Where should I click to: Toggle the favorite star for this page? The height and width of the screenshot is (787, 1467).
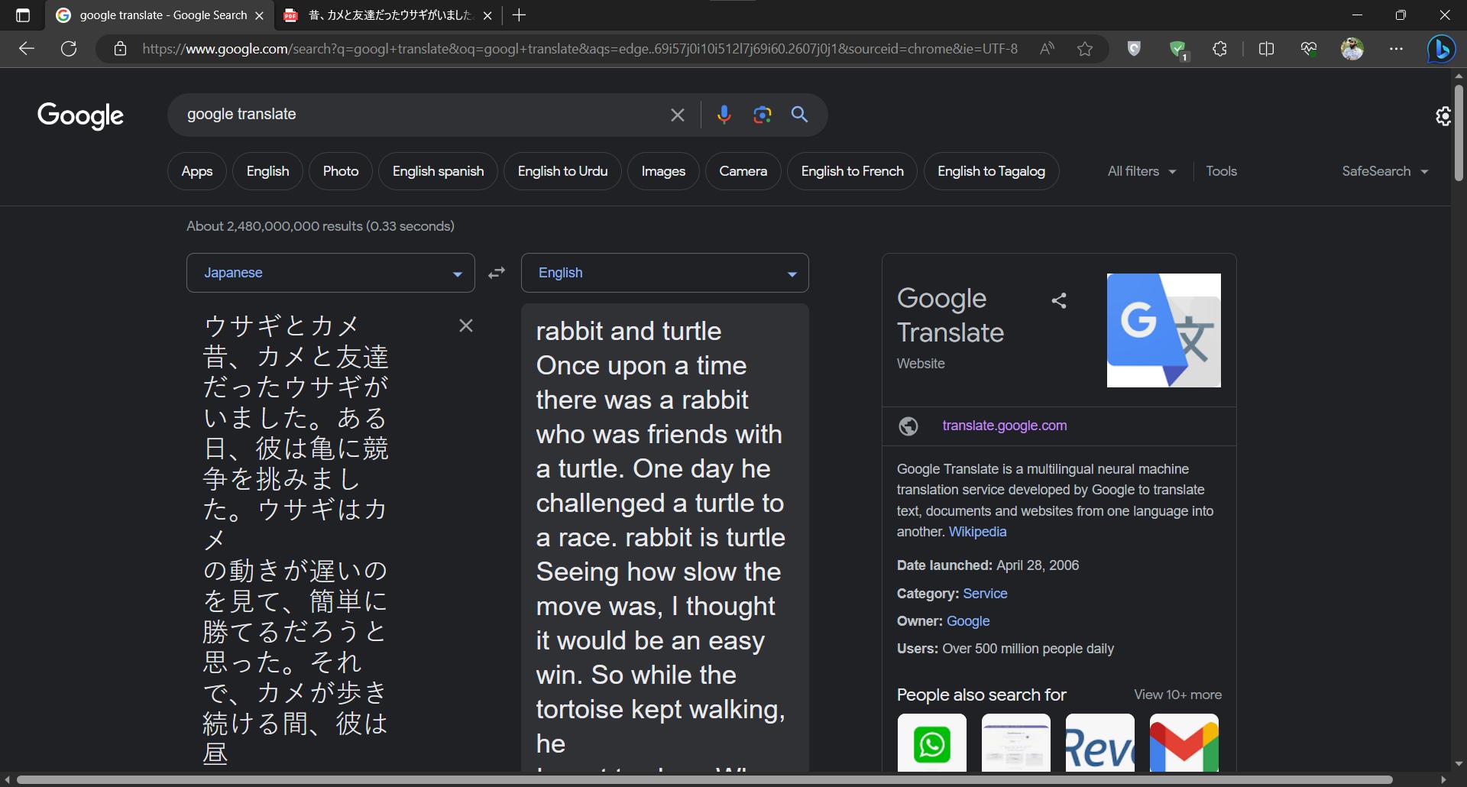pos(1085,48)
